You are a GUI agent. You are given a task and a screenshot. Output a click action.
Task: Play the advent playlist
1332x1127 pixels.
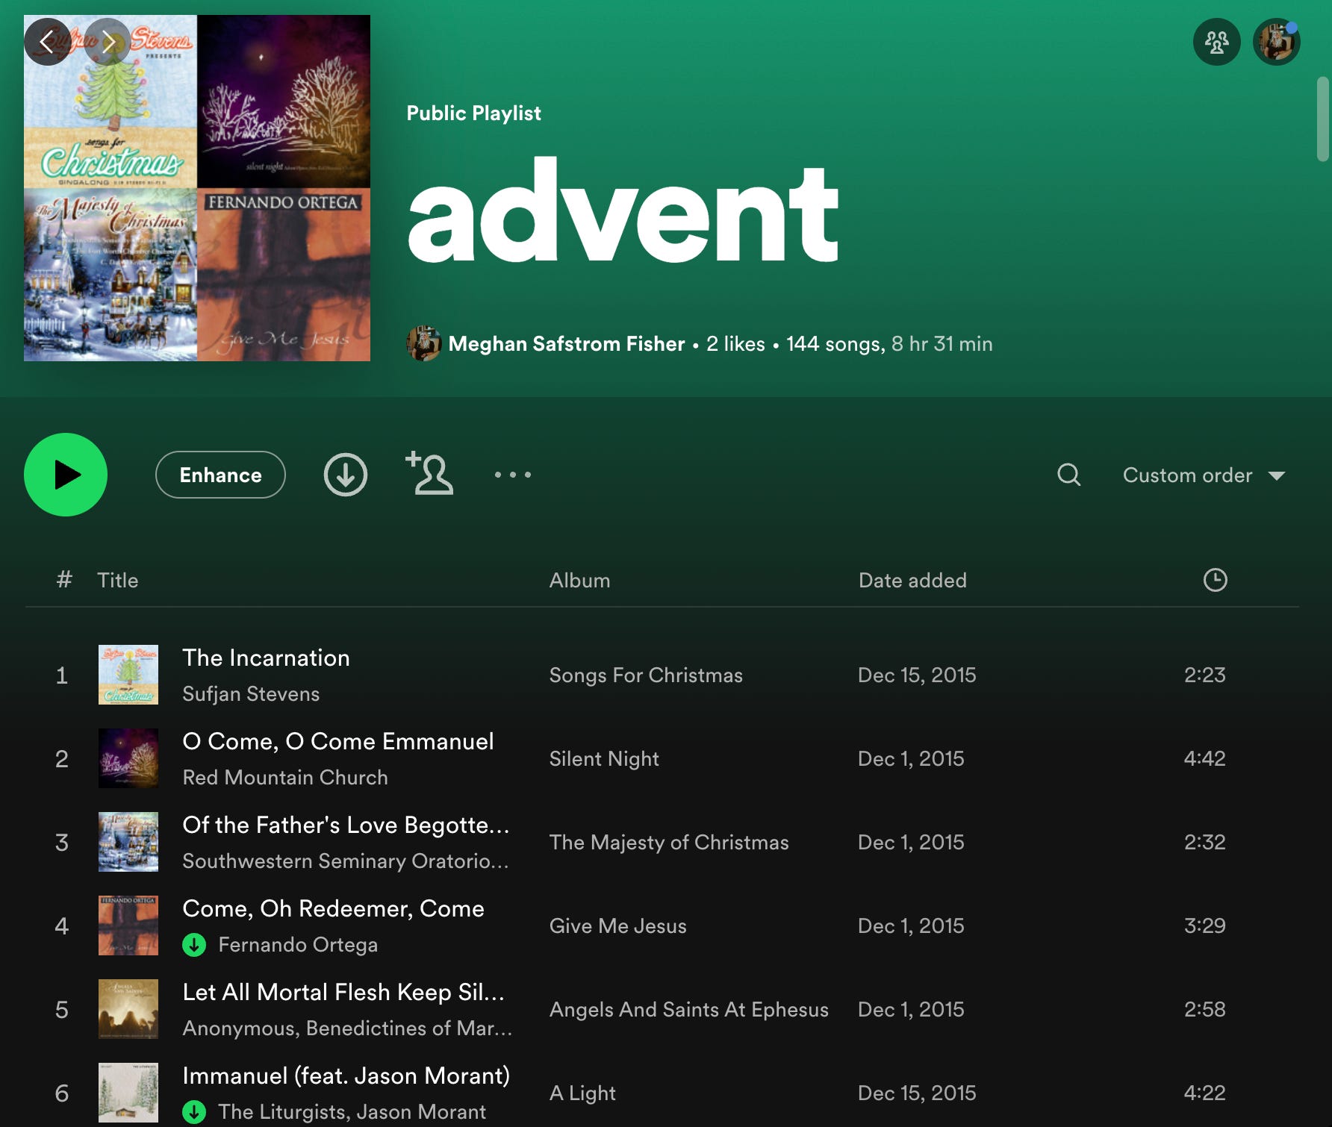pyautogui.click(x=66, y=475)
